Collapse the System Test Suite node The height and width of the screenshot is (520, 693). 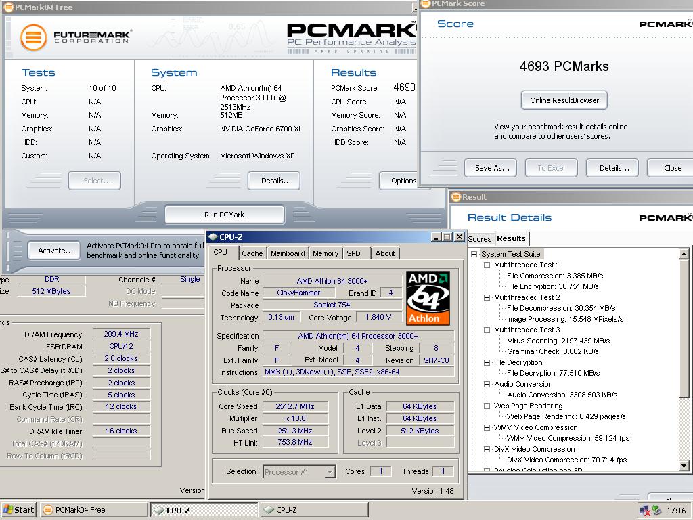(474, 255)
